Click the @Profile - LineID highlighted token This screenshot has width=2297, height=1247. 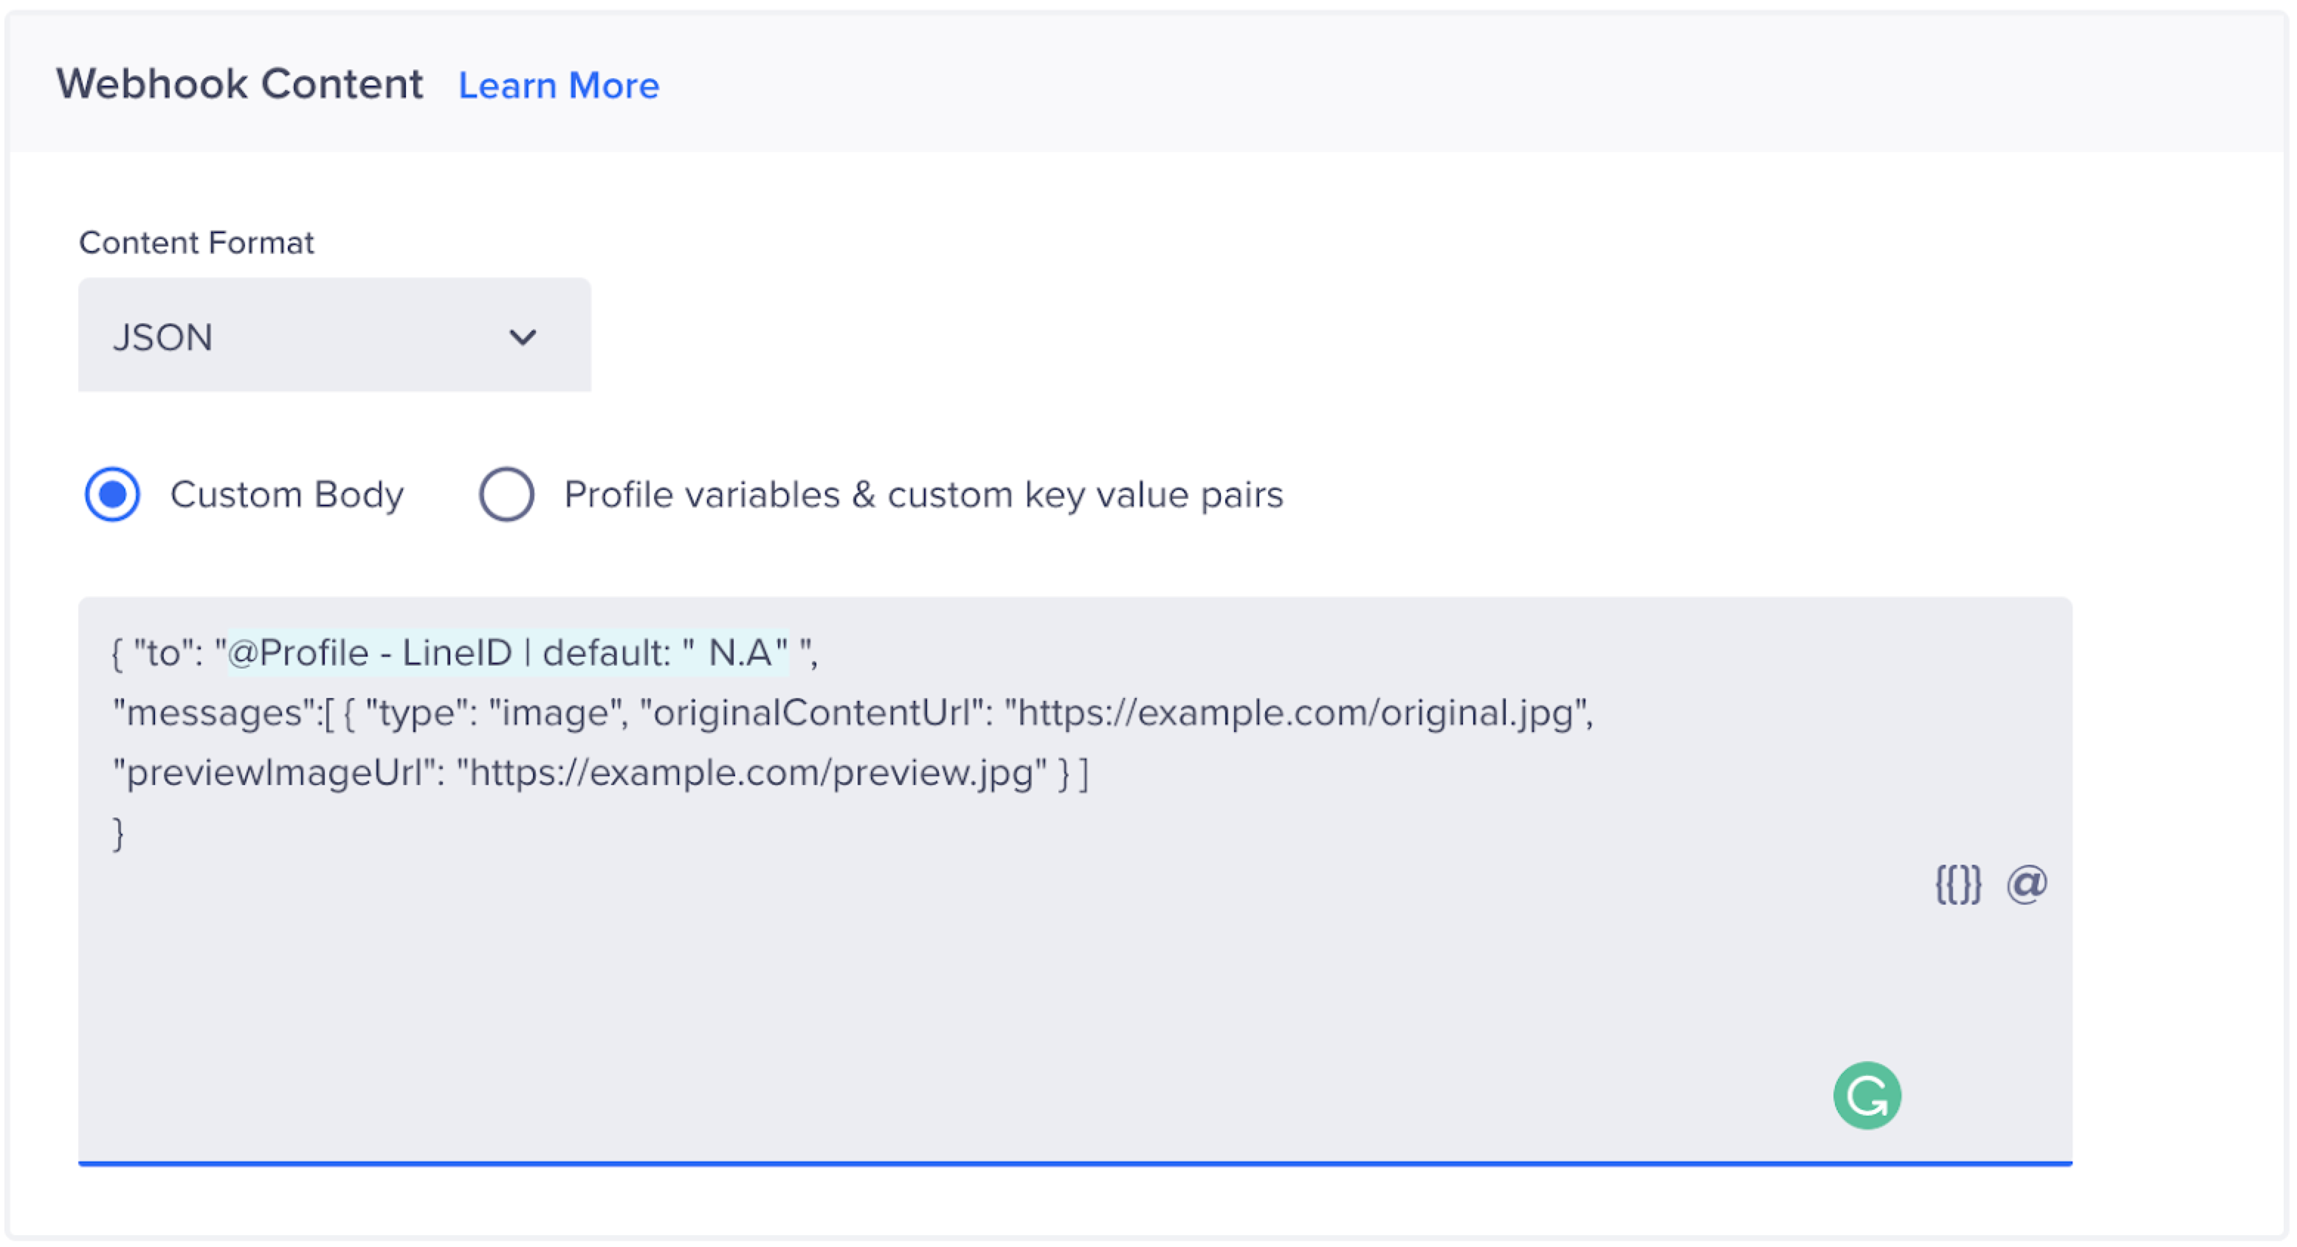507,652
